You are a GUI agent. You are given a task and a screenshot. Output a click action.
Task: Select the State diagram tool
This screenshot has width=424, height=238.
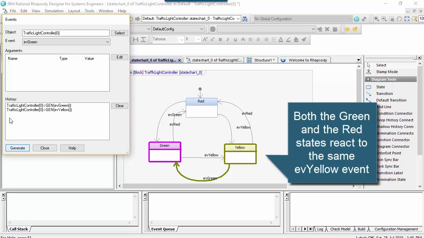pyautogui.click(x=380, y=87)
